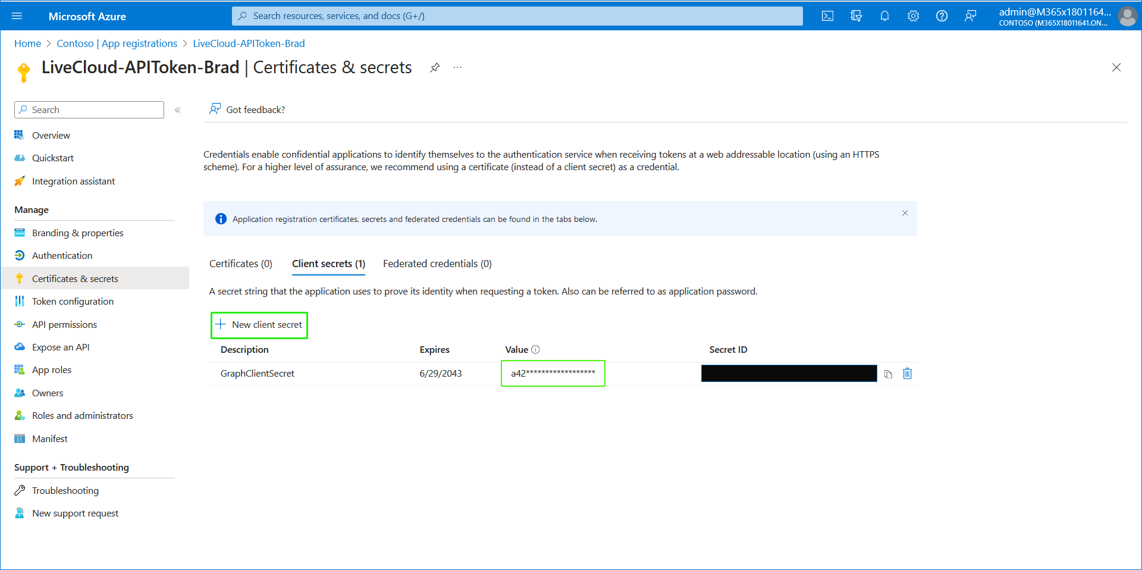
Task: Sort by the Description column header
Action: coord(244,350)
